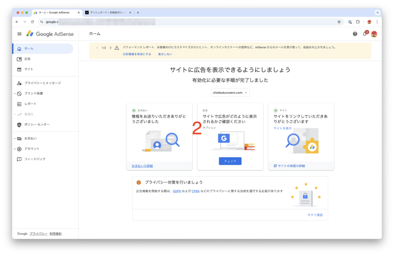Click the blue チェック button
The image size is (394, 255).
230,161
